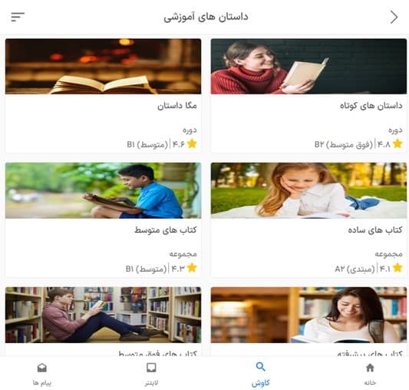409x390 pixels.
Task: Tap the open envelope messages icon
Action: point(42,368)
